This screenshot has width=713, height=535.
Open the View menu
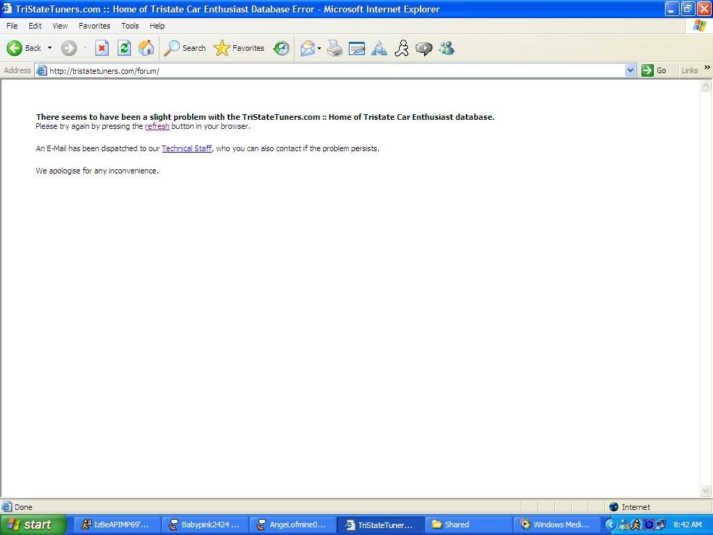pos(60,26)
